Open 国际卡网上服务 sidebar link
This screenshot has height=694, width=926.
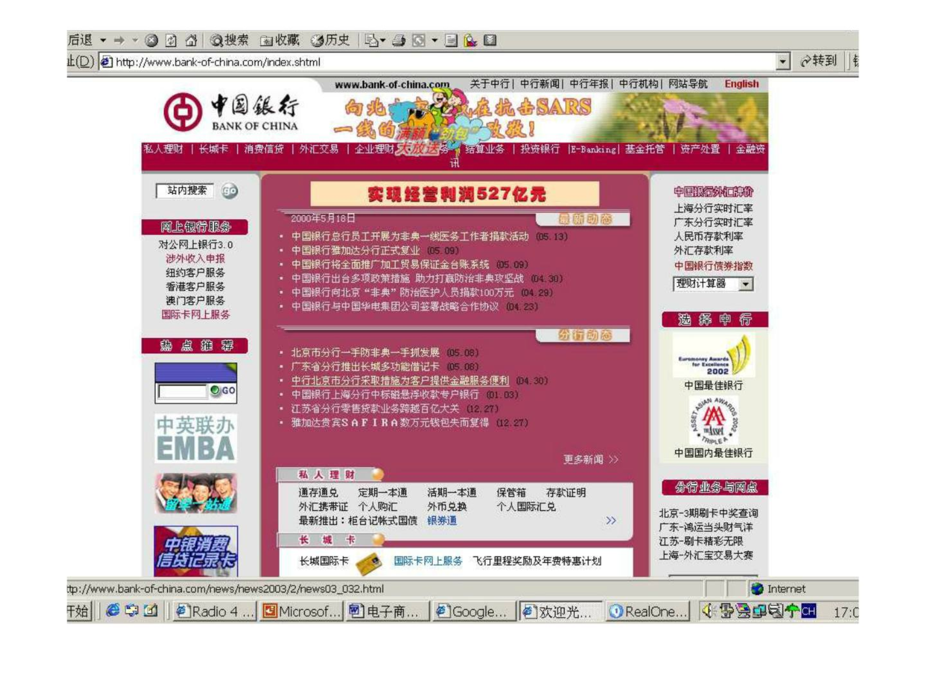click(195, 315)
